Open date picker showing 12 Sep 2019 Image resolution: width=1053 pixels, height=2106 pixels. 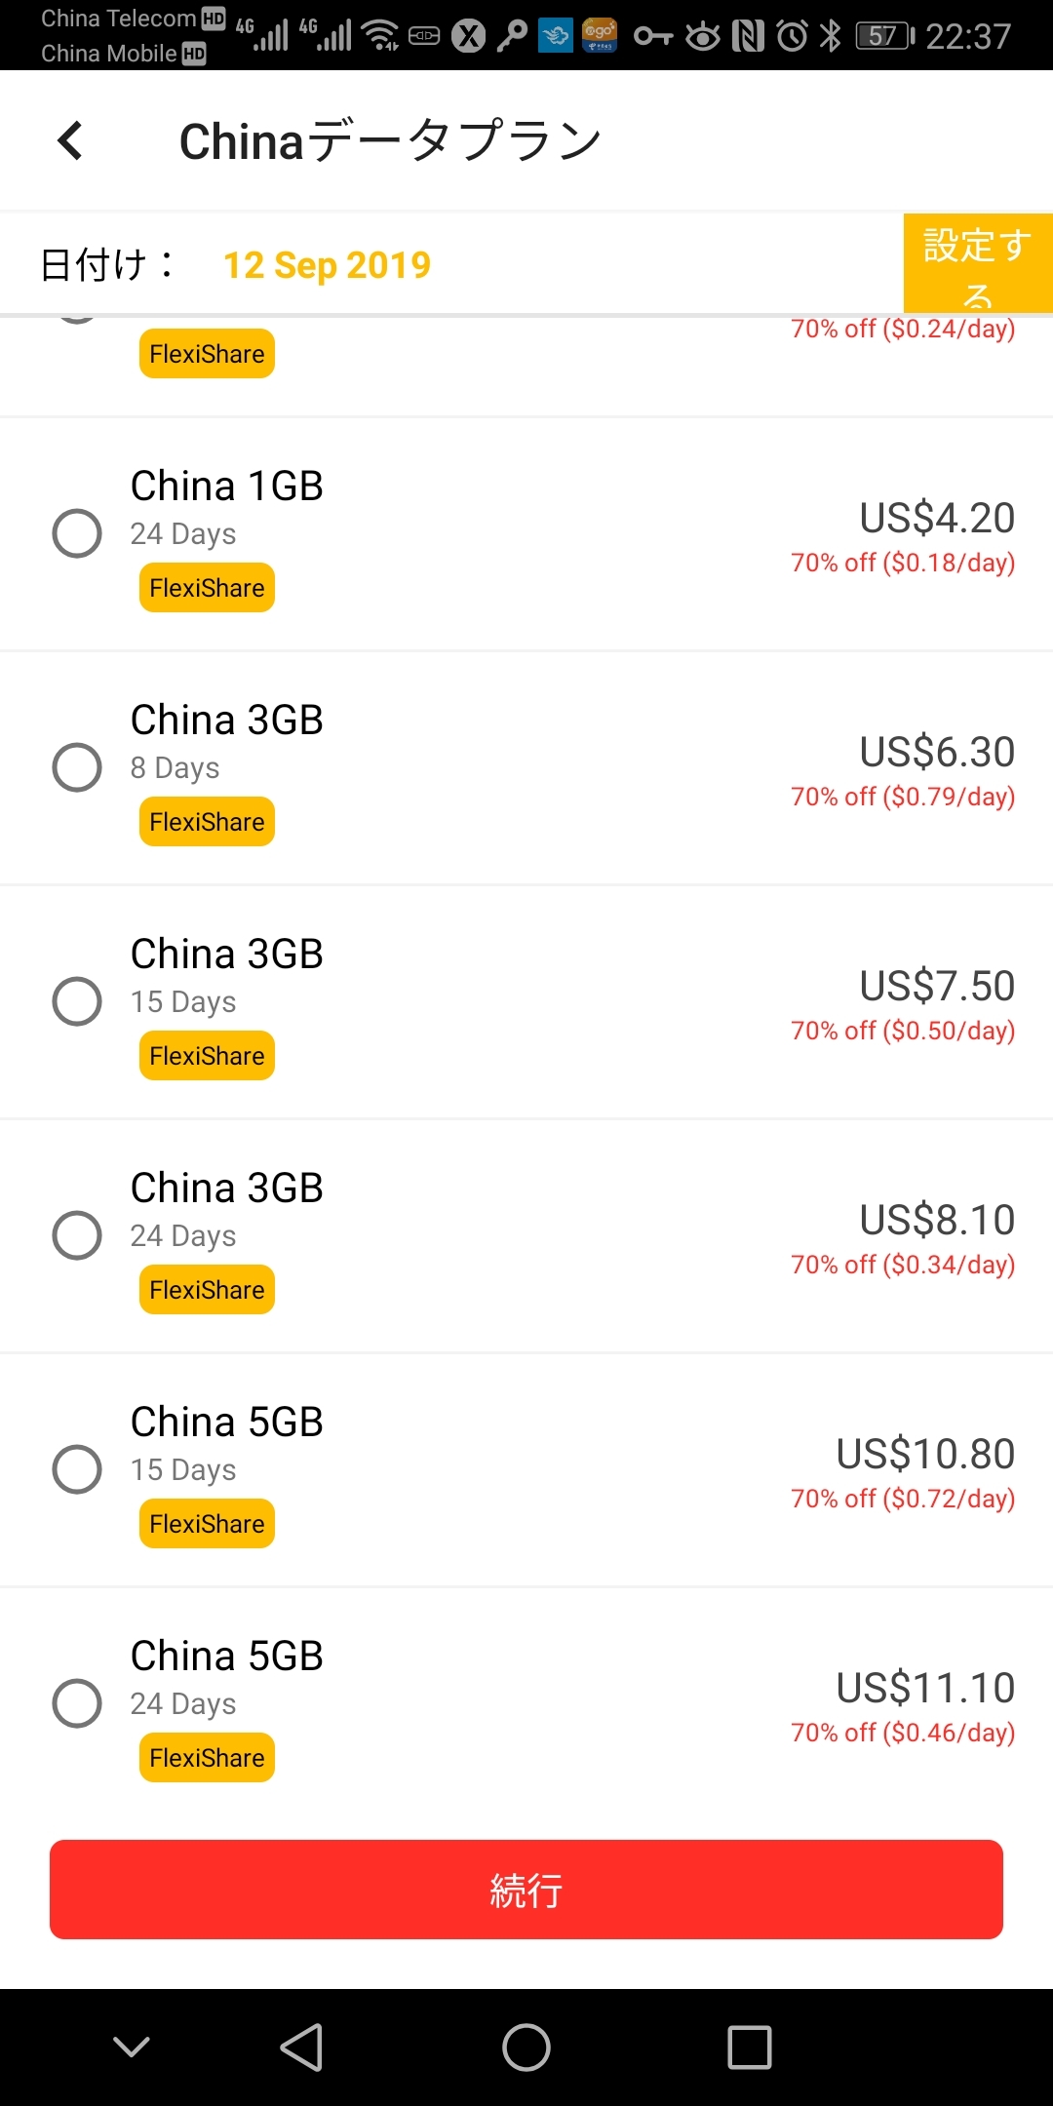327,265
